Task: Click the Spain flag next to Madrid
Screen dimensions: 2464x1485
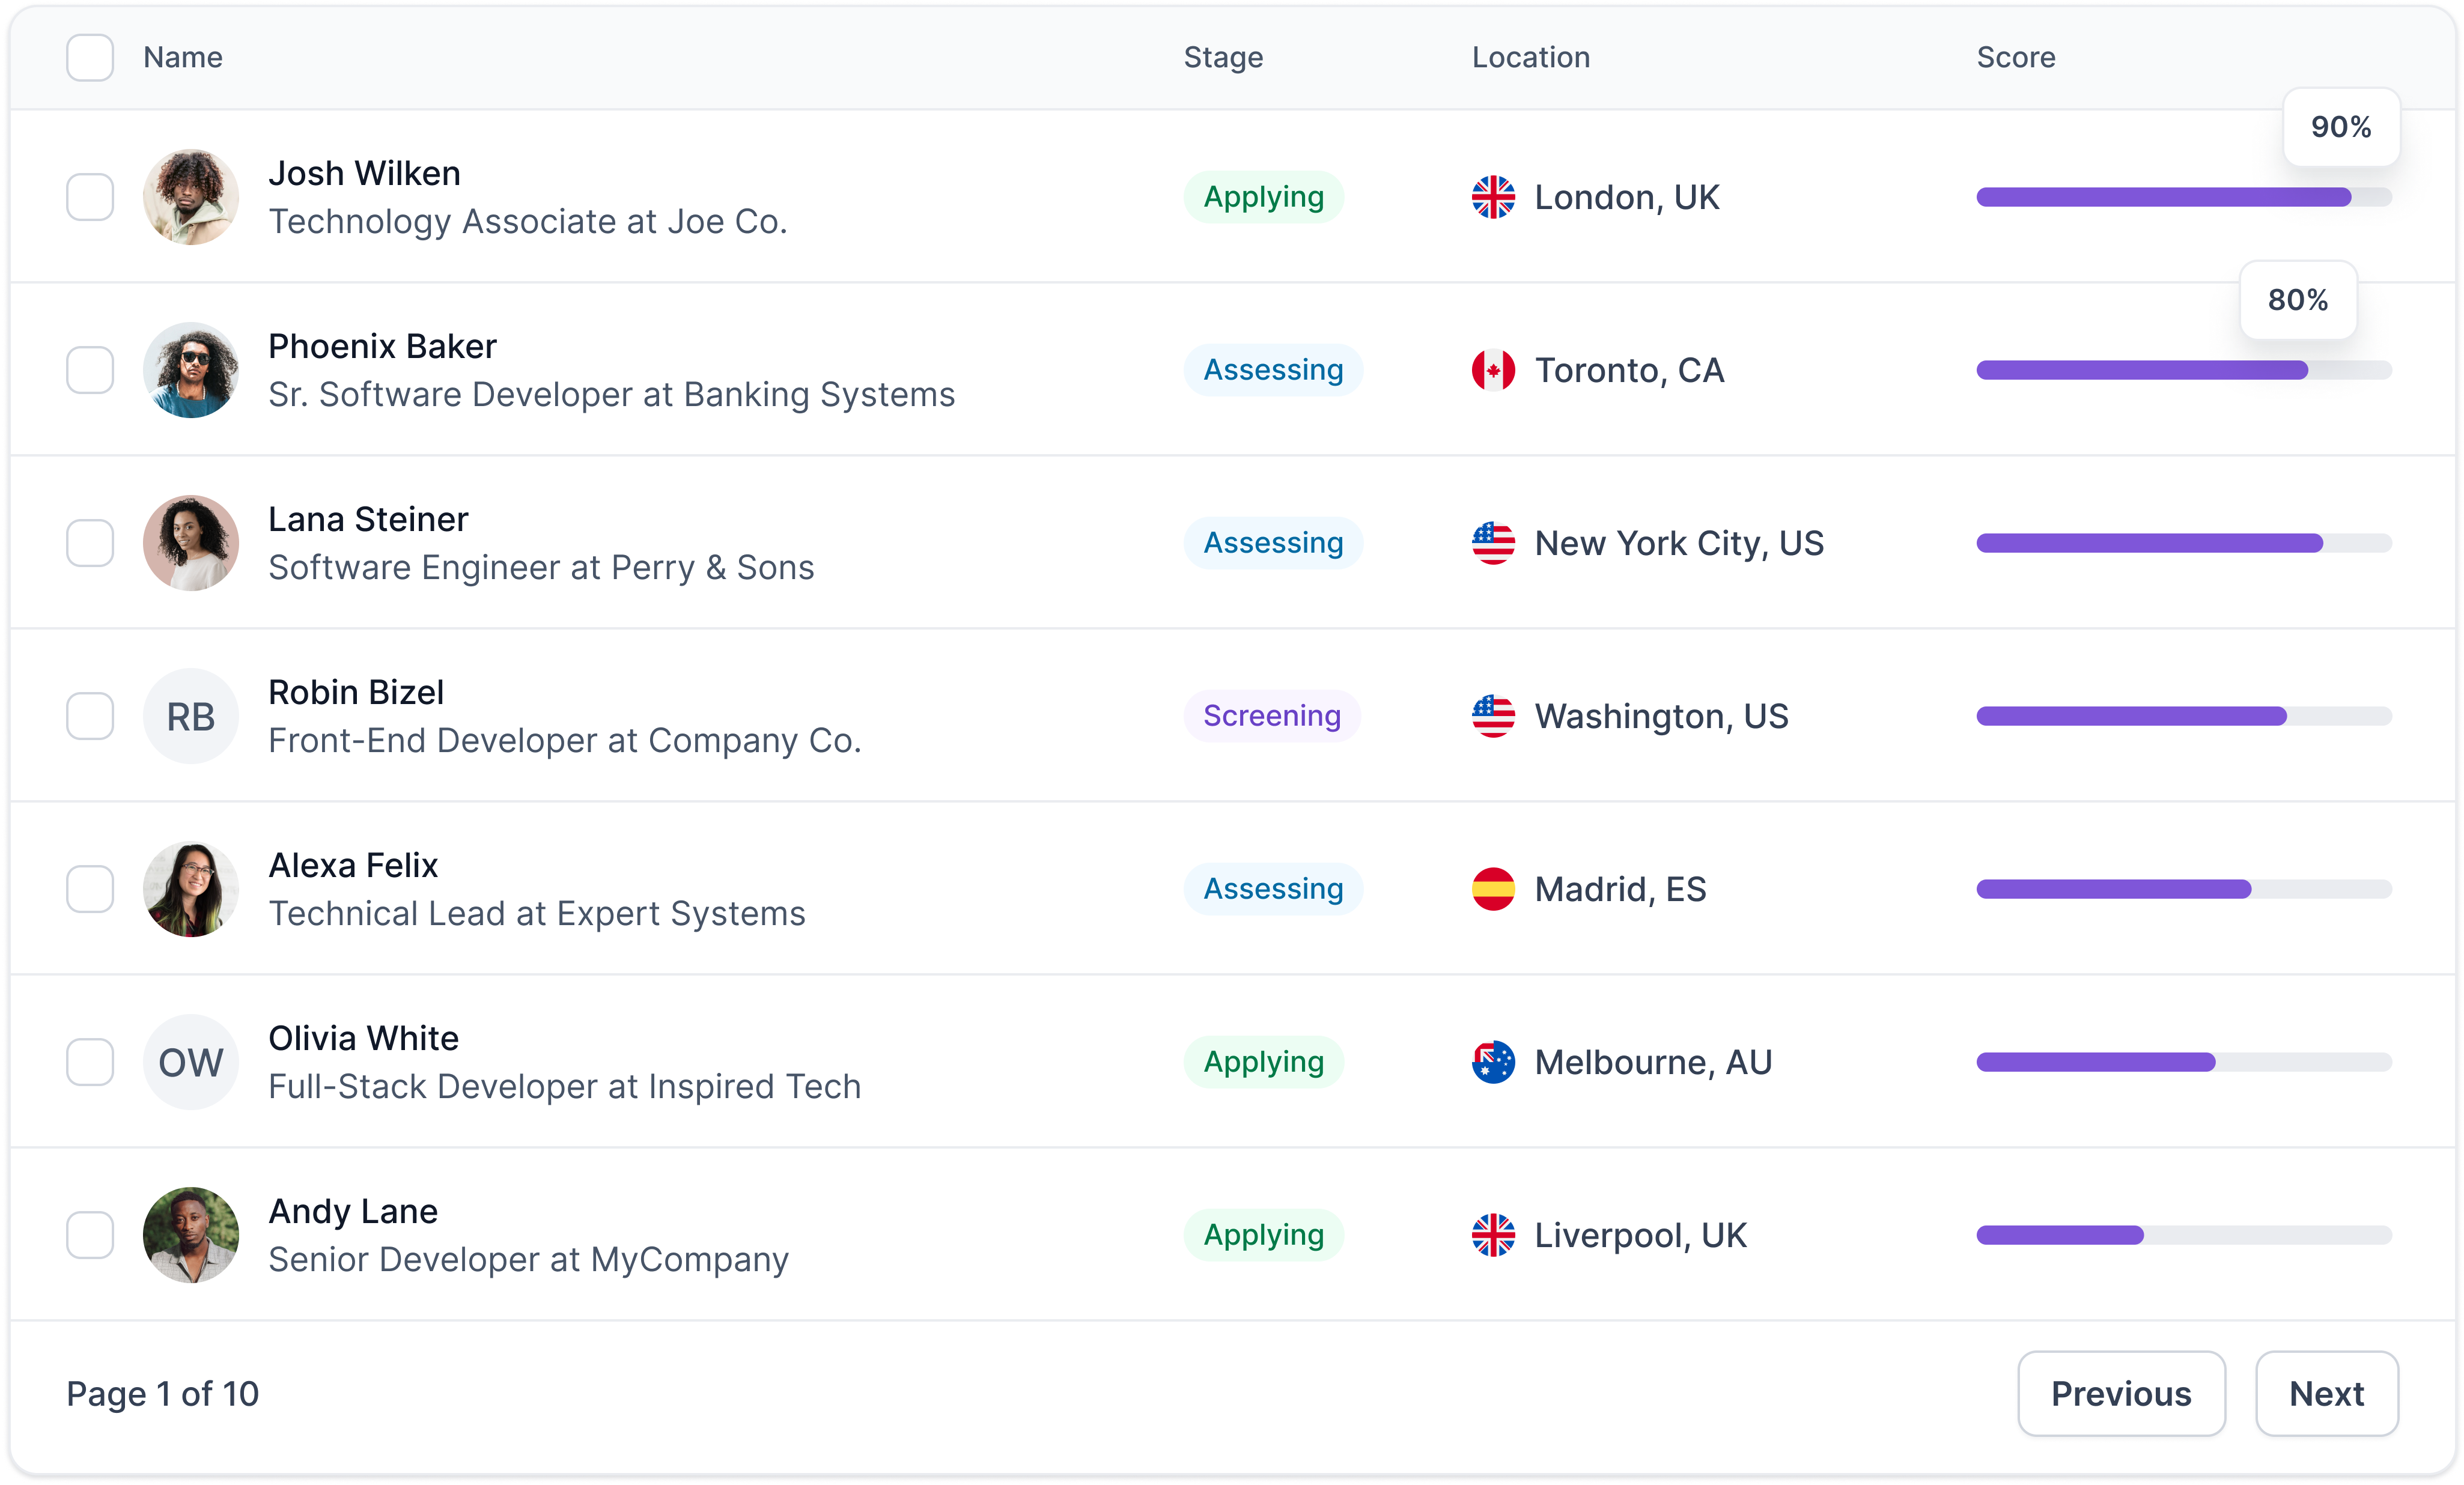Action: click(x=1493, y=889)
